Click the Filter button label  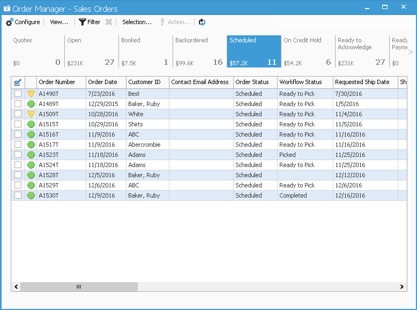point(94,22)
